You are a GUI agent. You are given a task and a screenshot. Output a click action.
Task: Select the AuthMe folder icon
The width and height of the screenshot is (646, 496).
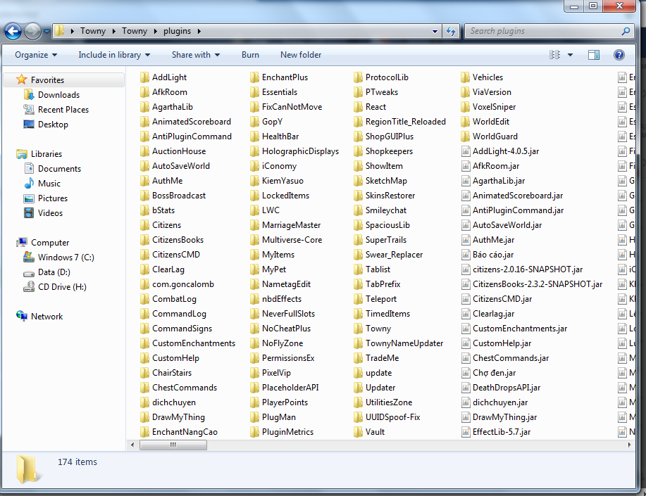tap(144, 181)
